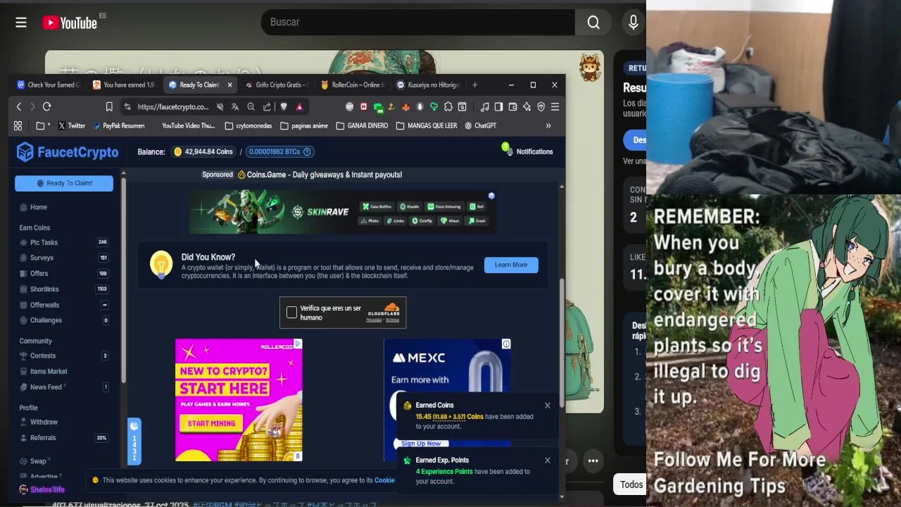The width and height of the screenshot is (901, 507).
Task: Go back in the browser
Action: [x=19, y=107]
